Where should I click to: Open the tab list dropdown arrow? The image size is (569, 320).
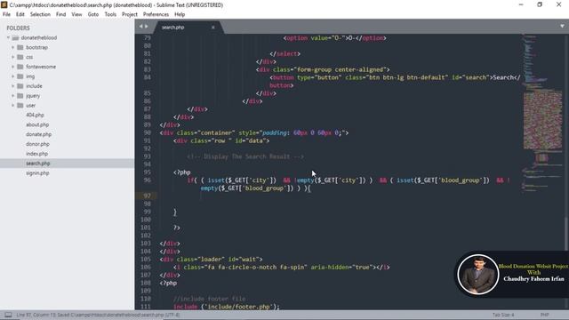562,26
